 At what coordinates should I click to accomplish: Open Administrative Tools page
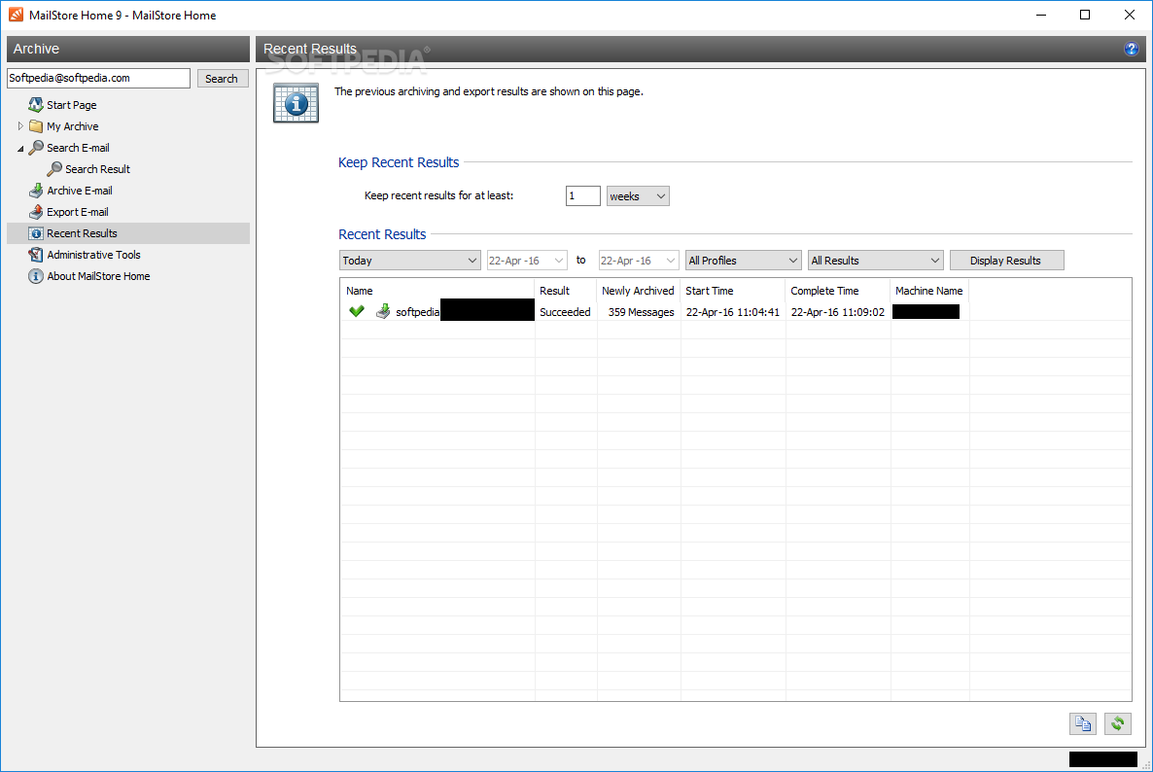pos(93,255)
